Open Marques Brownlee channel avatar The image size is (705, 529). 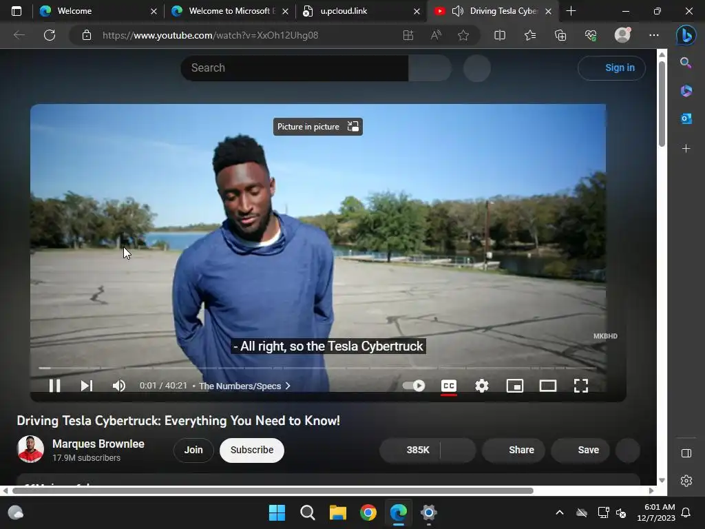click(30, 449)
